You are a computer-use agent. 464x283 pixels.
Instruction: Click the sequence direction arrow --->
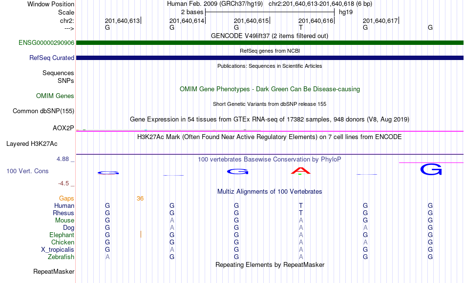pos(69,28)
